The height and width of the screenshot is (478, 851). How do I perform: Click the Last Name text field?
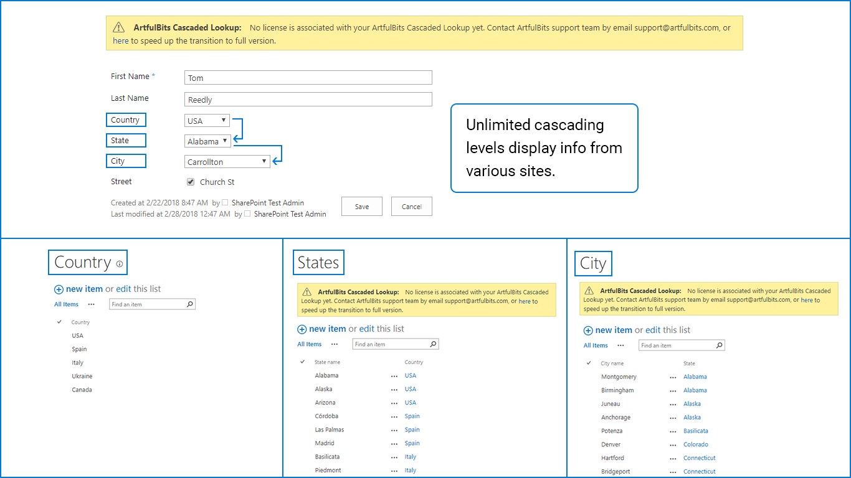click(308, 100)
